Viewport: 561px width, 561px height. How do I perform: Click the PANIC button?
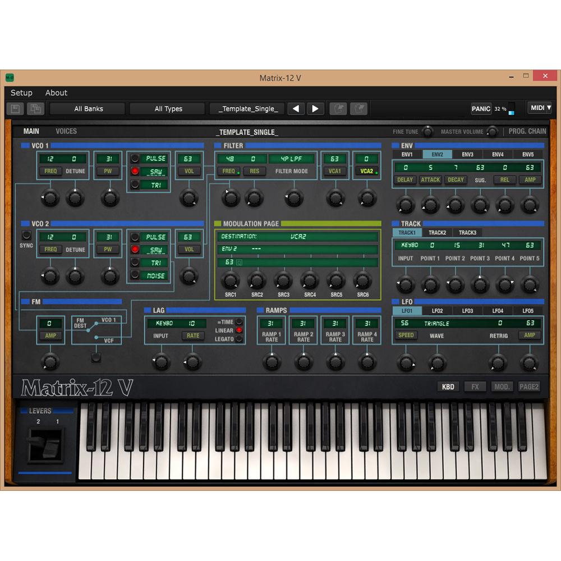click(481, 109)
